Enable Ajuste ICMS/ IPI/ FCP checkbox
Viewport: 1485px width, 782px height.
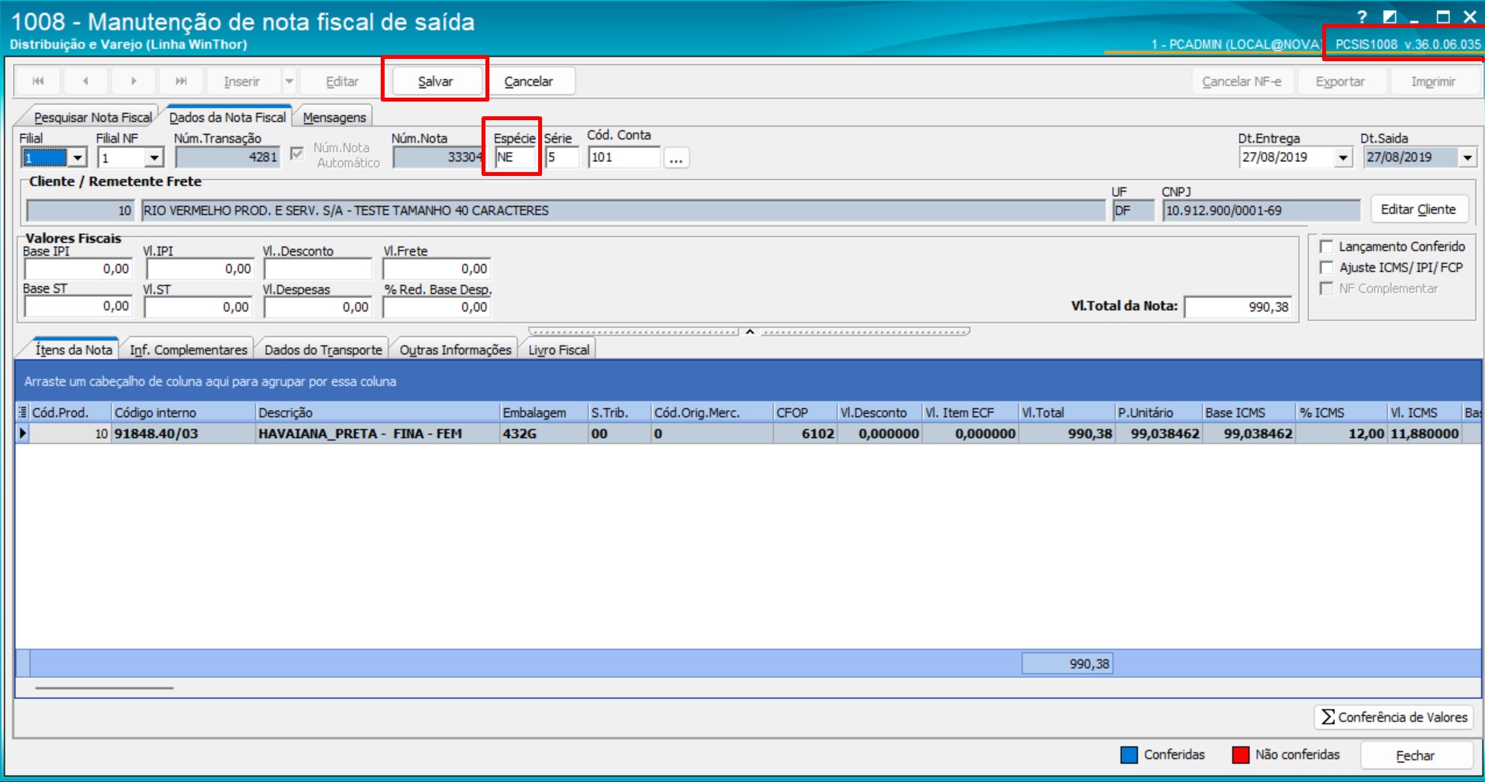(x=1326, y=267)
